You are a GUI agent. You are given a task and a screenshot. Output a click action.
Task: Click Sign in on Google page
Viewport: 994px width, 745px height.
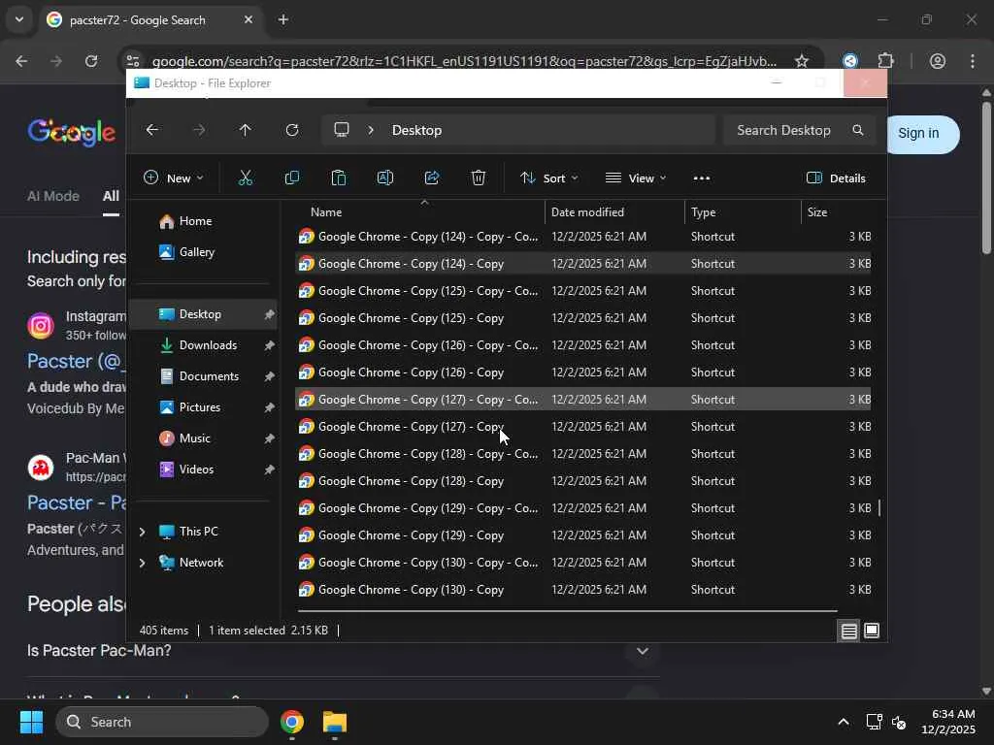(918, 134)
